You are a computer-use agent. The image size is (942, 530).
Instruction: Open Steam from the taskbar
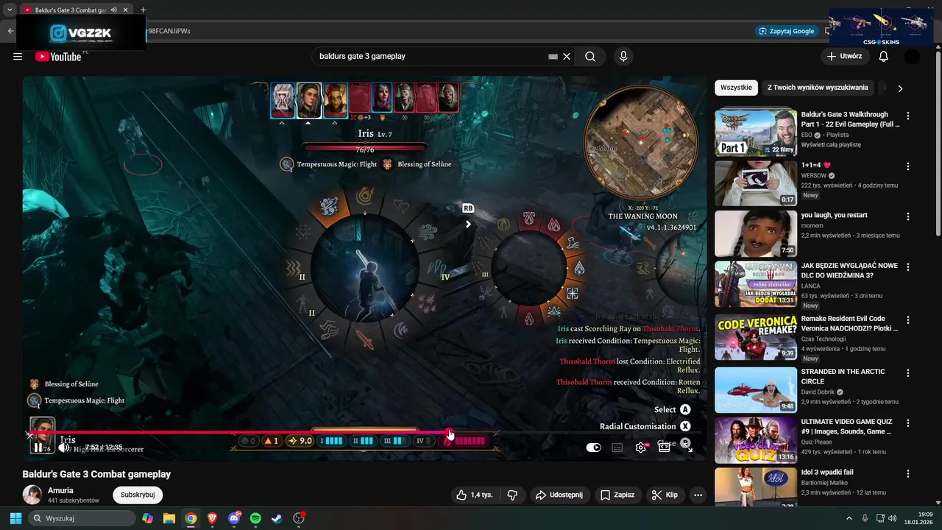click(277, 518)
